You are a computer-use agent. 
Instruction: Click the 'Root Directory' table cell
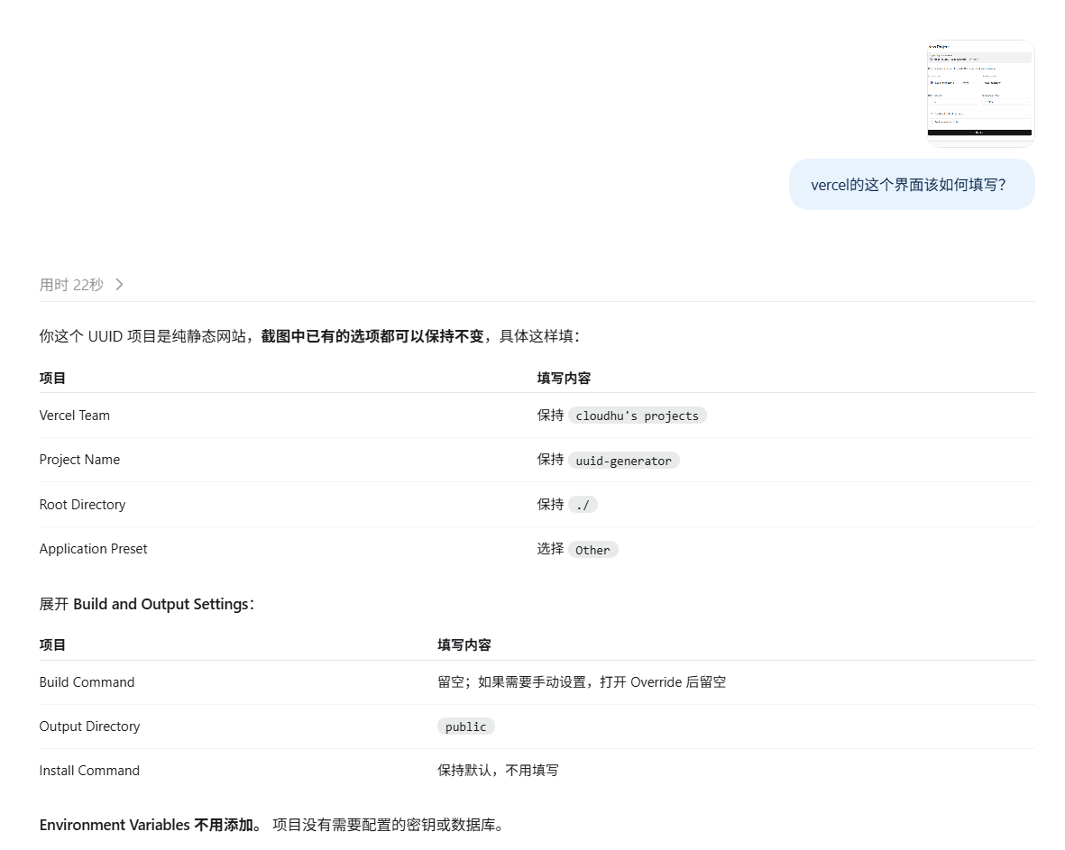[x=82, y=505]
